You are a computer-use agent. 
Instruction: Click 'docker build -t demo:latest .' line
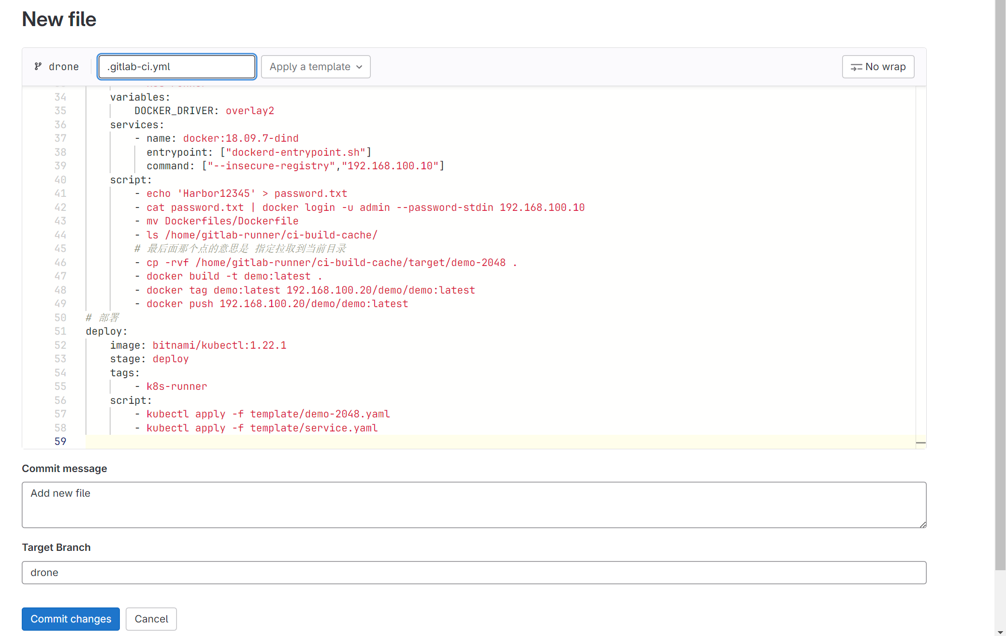[x=229, y=276]
